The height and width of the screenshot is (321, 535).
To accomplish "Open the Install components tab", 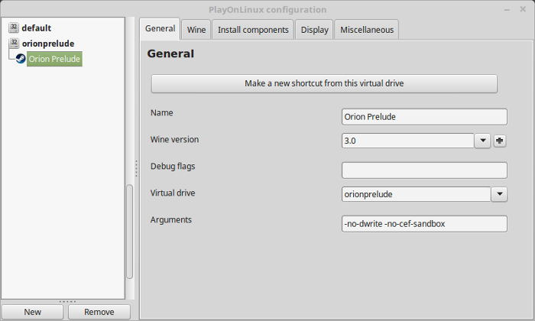I will click(253, 30).
